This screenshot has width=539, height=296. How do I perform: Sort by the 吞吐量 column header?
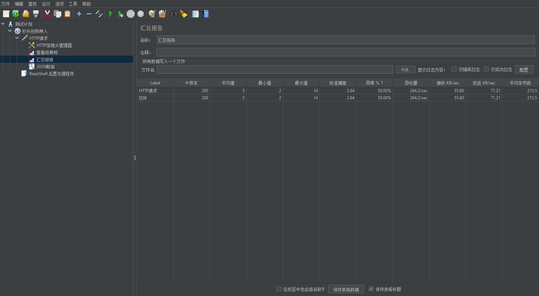pyautogui.click(x=411, y=83)
